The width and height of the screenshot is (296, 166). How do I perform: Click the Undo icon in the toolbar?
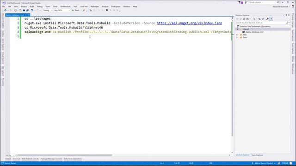click(32, 10)
